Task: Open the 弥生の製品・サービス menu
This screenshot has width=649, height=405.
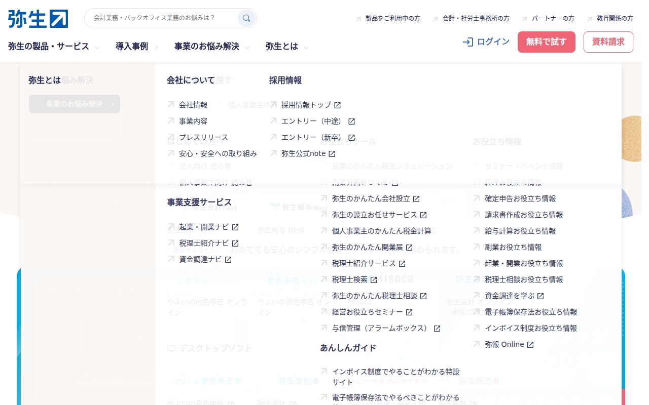Action: click(49, 47)
